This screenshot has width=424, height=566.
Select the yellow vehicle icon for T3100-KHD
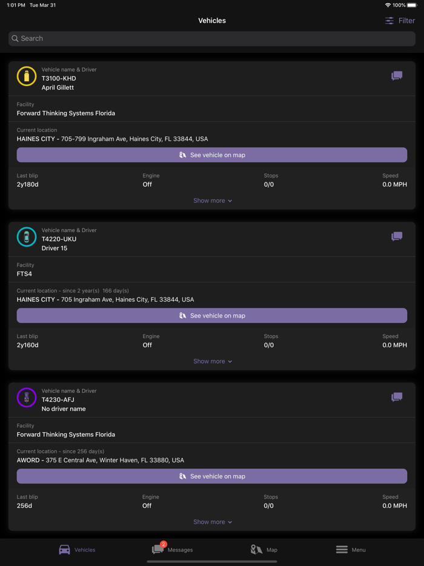click(x=25, y=76)
